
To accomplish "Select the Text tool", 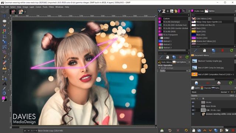I will click(x=4, y=83).
